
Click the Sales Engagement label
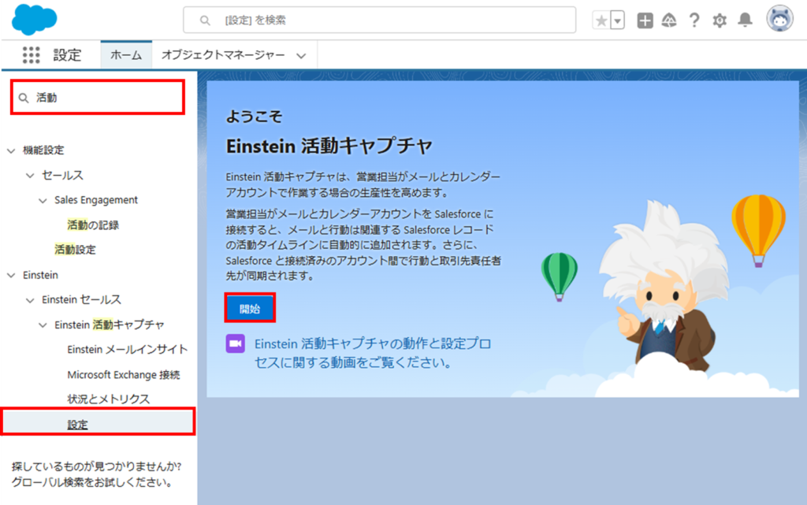96,200
